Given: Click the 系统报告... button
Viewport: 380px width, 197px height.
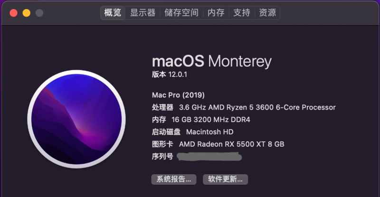Looking at the screenshot, I should click(x=174, y=179).
